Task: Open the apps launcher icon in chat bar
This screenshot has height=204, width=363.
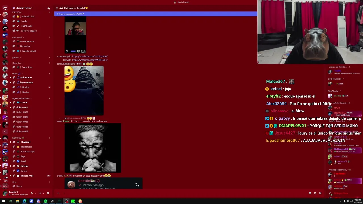Action: [x=315, y=193]
